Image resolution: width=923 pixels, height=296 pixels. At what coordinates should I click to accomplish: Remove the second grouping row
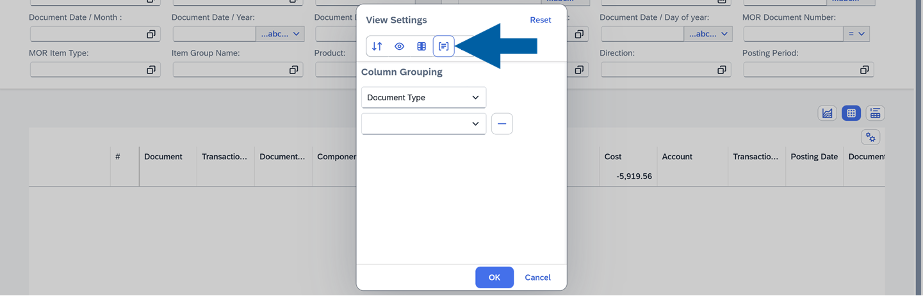pos(502,123)
